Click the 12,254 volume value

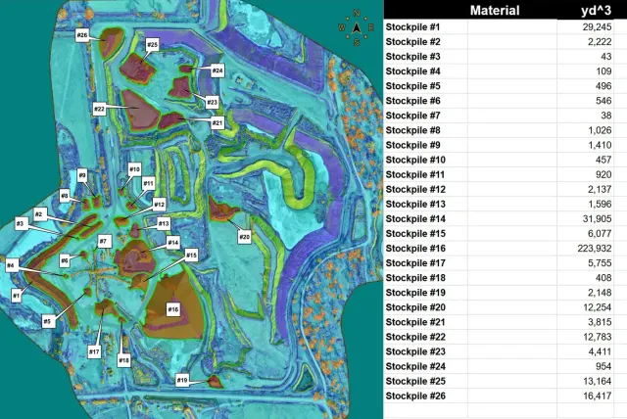click(597, 307)
